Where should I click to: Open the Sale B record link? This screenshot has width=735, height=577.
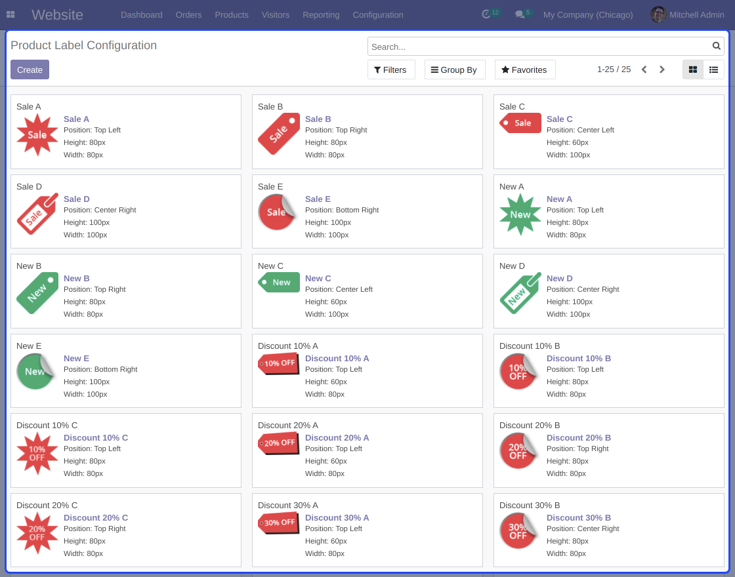tap(318, 119)
